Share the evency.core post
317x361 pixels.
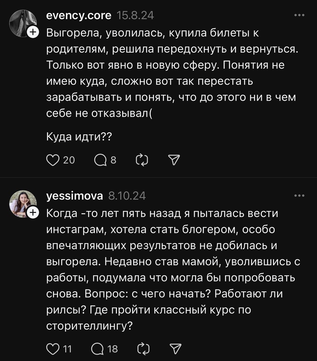pos(174,159)
